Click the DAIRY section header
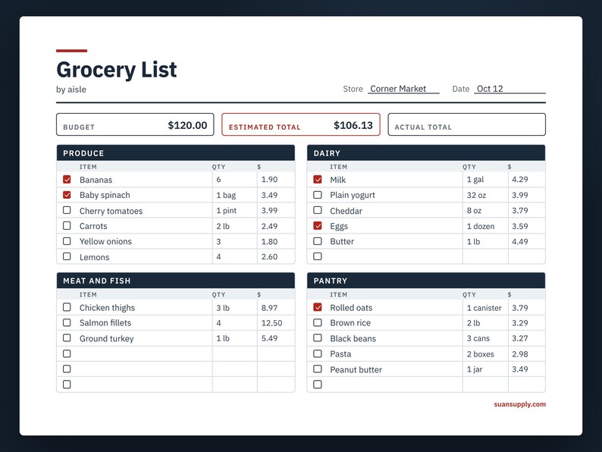Image resolution: width=602 pixels, height=452 pixels. (x=426, y=153)
